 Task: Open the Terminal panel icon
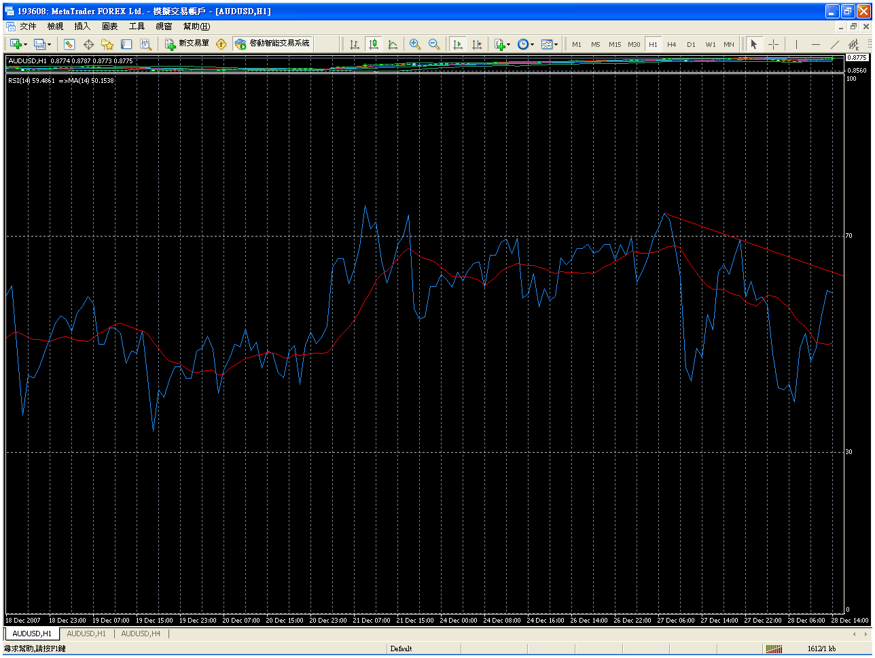[x=126, y=44]
